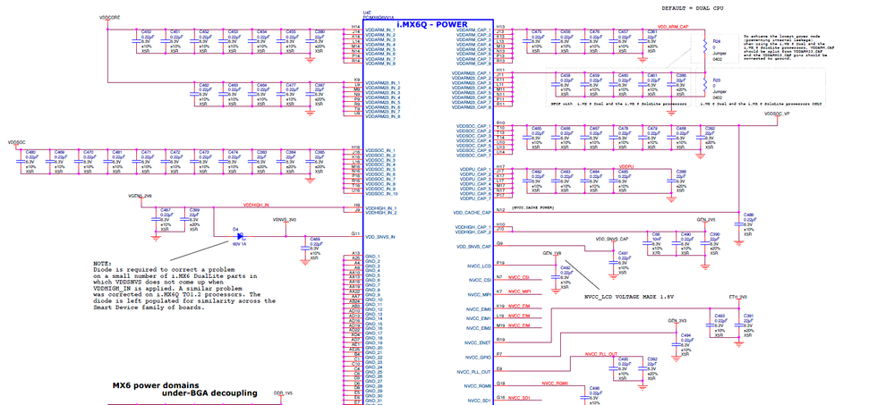Click the DDR_1V5 net label

click(284, 393)
